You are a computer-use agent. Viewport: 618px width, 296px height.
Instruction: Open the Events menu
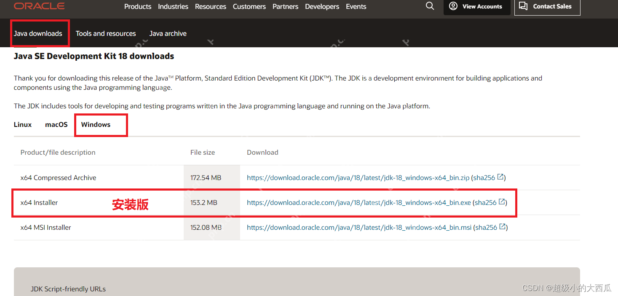click(x=356, y=6)
